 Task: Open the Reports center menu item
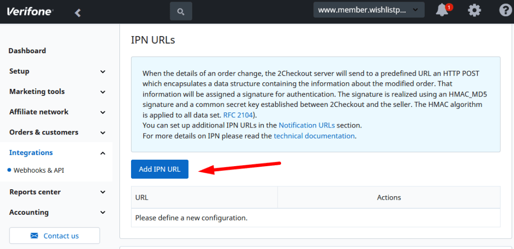35,192
